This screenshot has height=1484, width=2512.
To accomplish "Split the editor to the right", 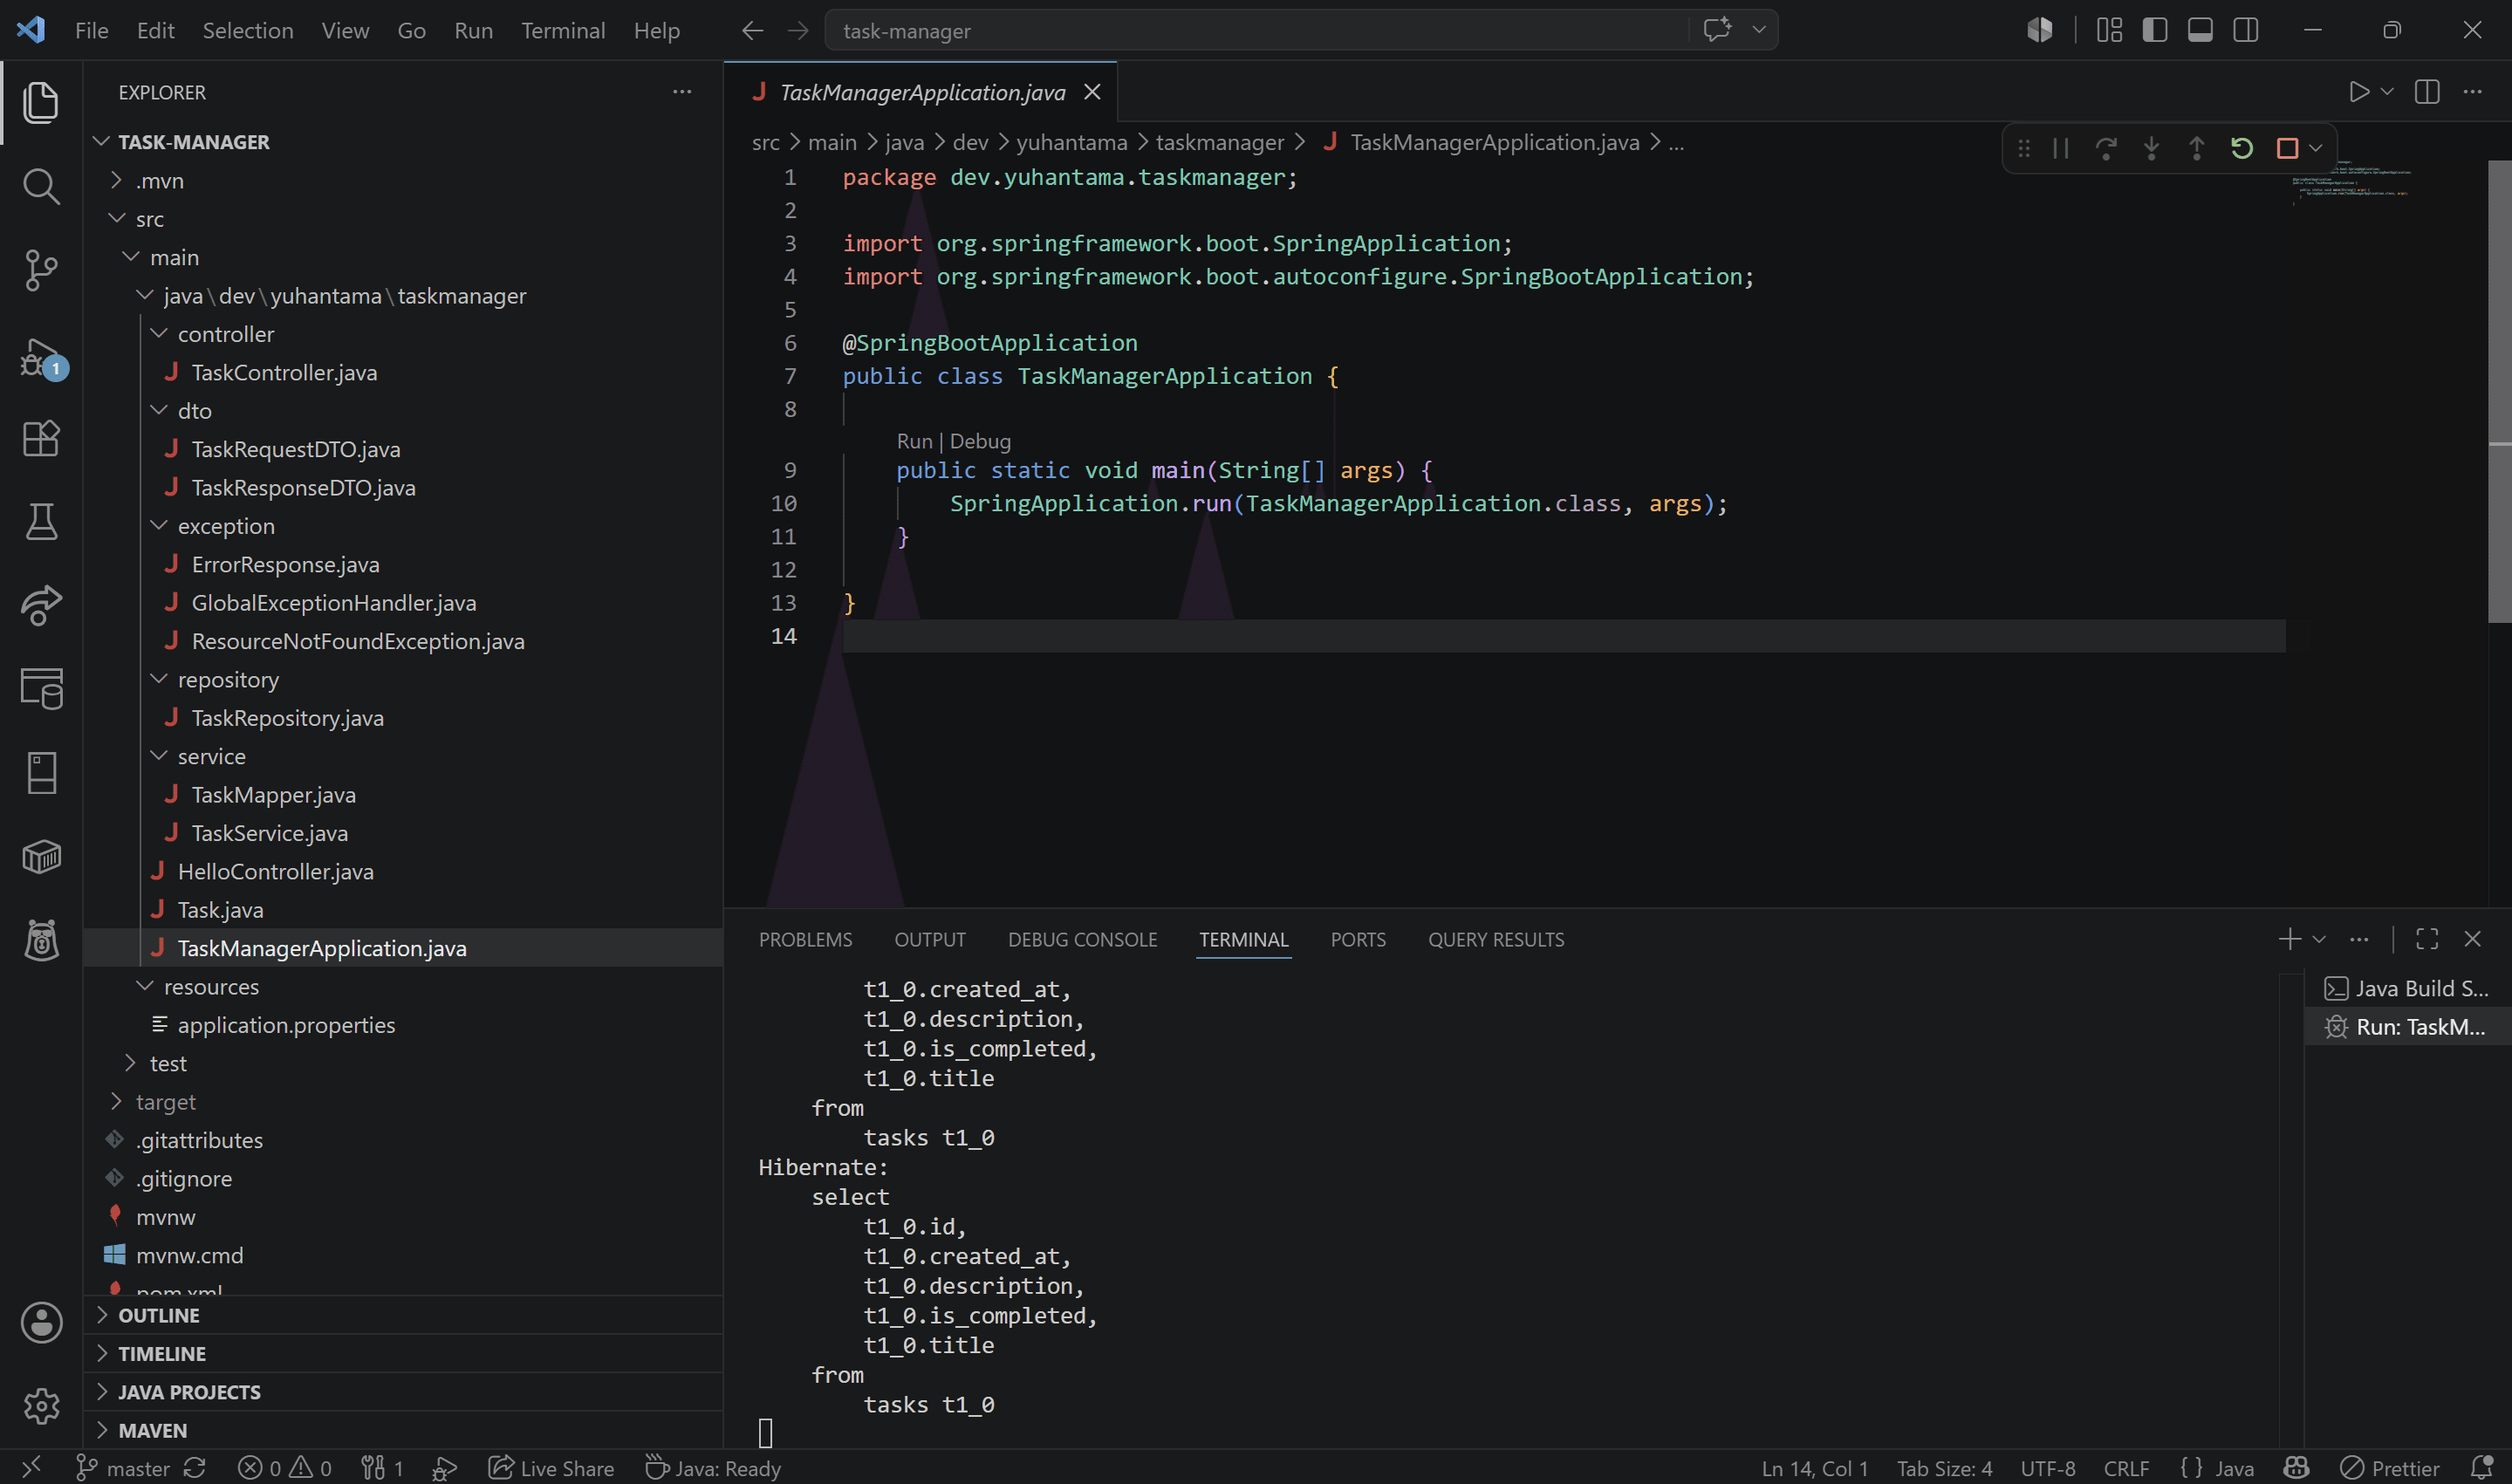I will [x=2427, y=92].
